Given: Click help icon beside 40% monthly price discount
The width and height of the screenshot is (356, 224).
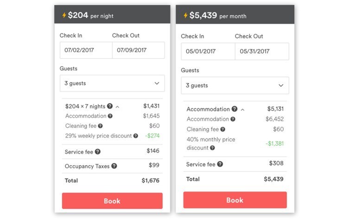Looking at the screenshot, I should click(212, 148).
